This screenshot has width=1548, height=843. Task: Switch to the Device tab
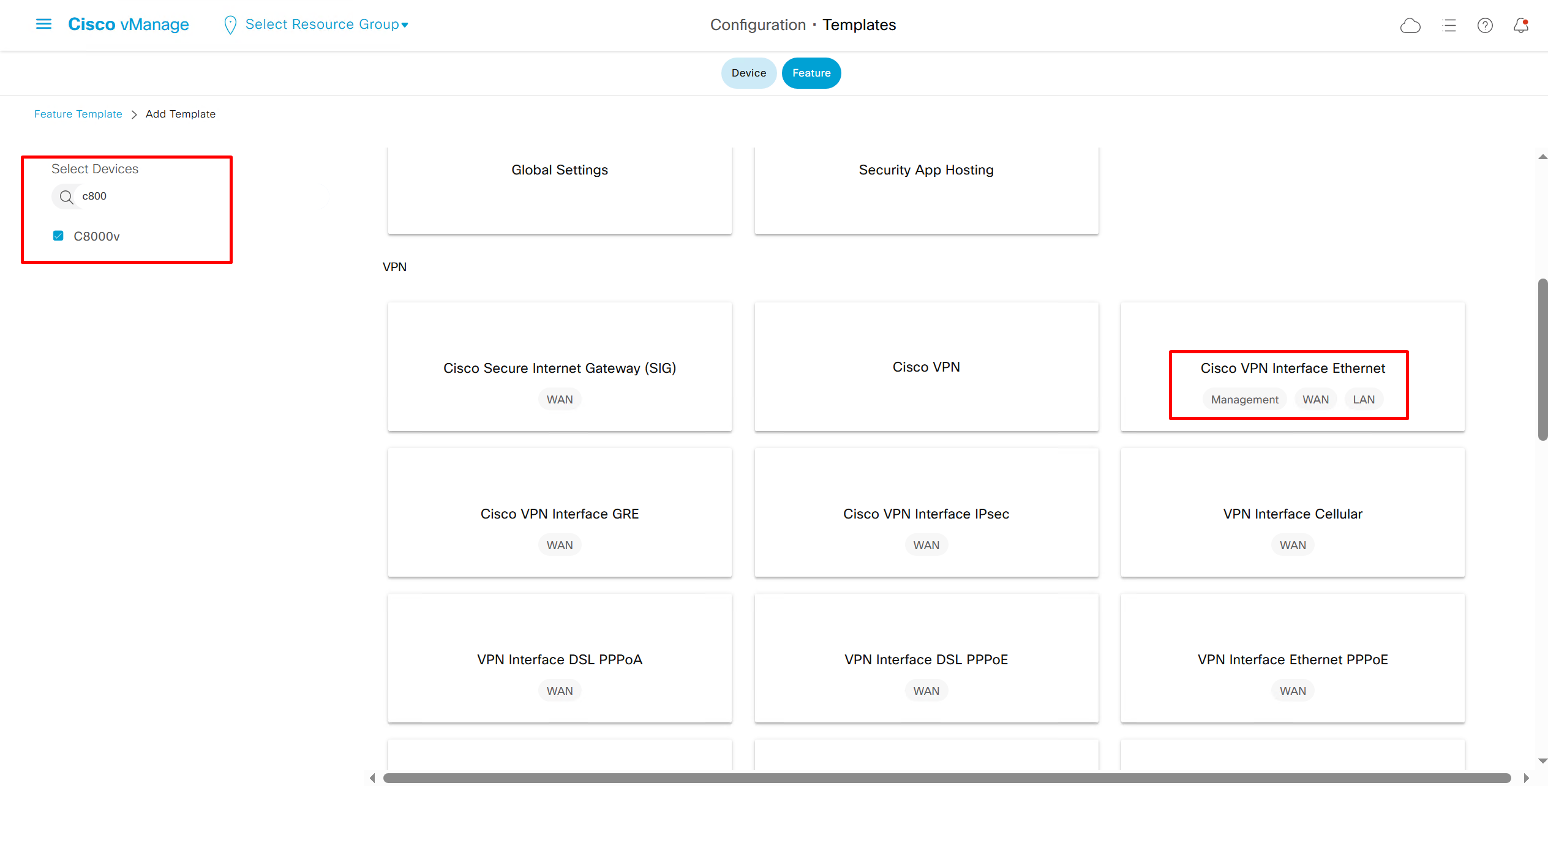(x=748, y=73)
